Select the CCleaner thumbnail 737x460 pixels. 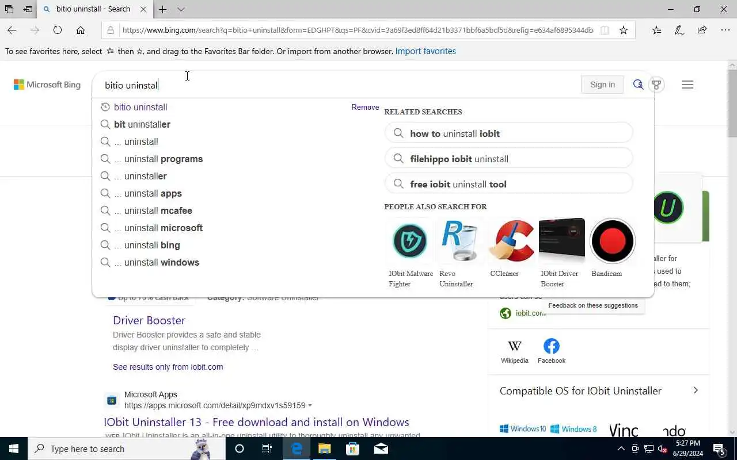(x=511, y=240)
